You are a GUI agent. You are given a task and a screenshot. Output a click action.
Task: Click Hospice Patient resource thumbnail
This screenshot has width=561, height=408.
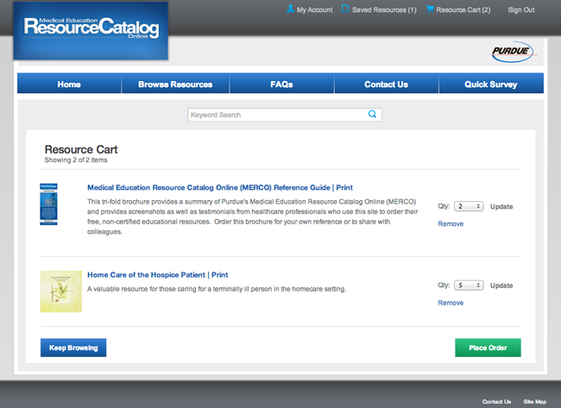coord(60,292)
